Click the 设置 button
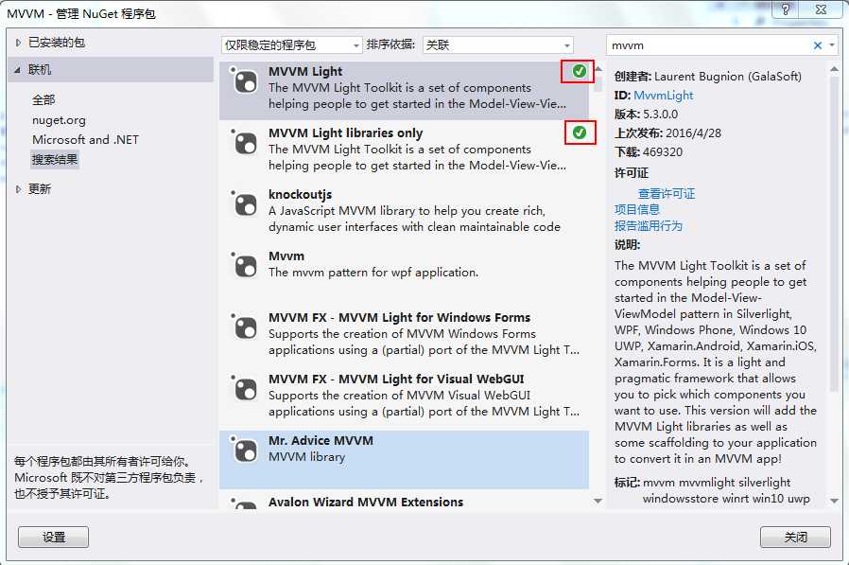 point(53,537)
